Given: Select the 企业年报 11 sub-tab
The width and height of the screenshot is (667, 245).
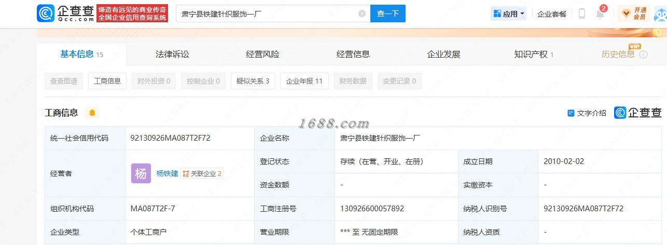Looking at the screenshot, I should coord(304,81).
